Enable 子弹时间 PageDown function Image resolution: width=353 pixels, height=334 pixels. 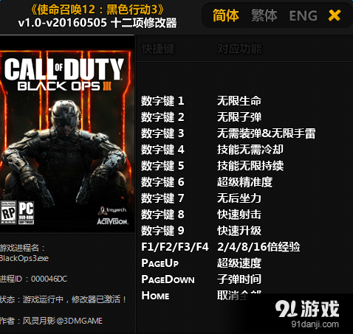coord(239,279)
